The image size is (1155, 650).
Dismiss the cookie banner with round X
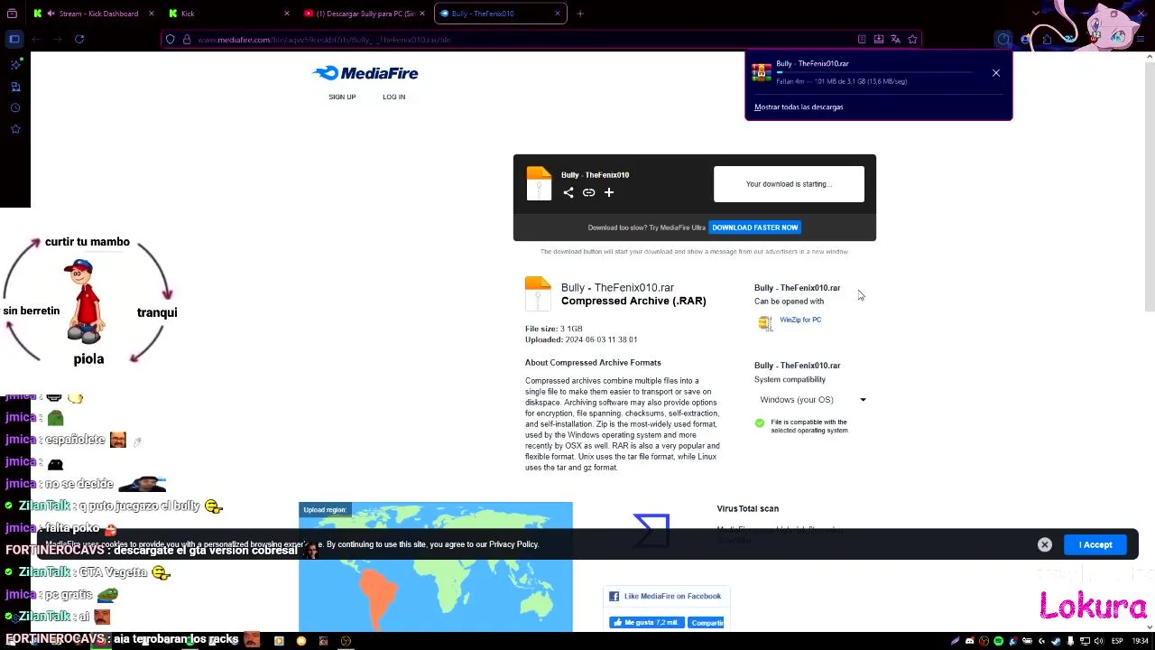[1044, 544]
